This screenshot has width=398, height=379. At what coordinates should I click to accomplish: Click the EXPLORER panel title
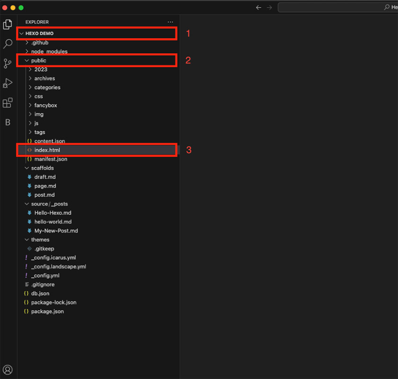(37, 22)
